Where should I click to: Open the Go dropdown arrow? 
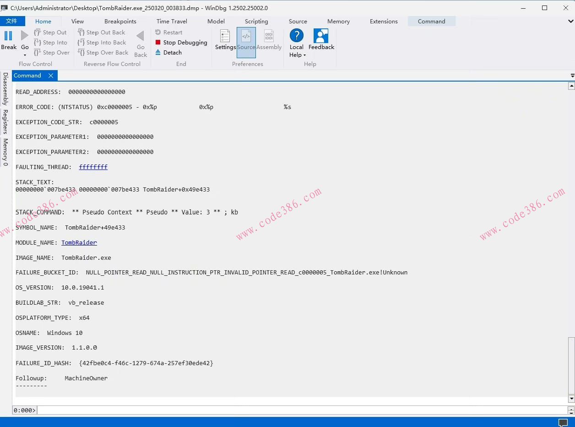tap(25, 55)
